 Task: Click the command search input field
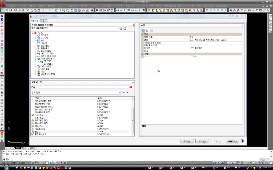[79, 87]
